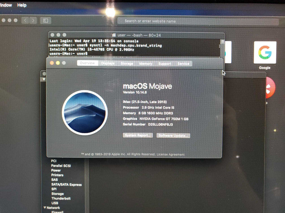Switch to the Service tab
Image resolution: width=285 pixels, height=213 pixels.
[183, 64]
